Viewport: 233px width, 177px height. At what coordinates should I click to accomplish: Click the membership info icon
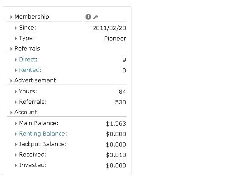(x=88, y=17)
